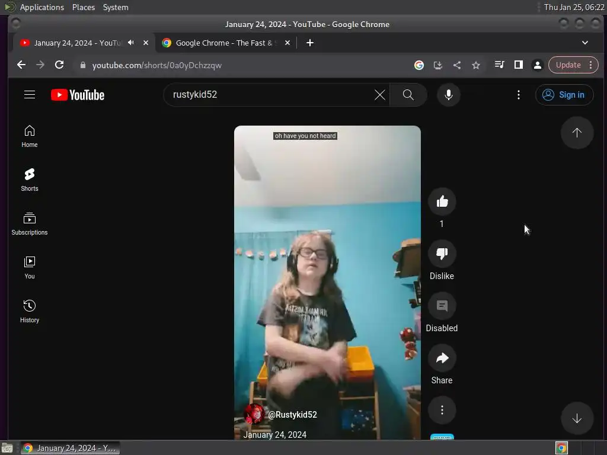Open Chrome menu three dots next to Update

click(x=591, y=65)
